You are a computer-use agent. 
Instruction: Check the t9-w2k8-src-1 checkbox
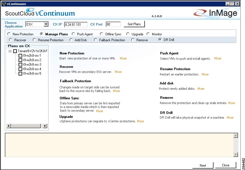pos(20,56)
